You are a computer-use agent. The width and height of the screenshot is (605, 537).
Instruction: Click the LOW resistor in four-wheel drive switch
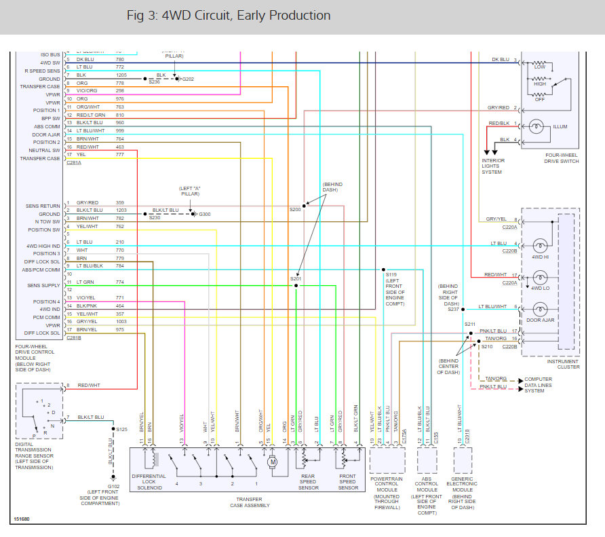pos(539,62)
